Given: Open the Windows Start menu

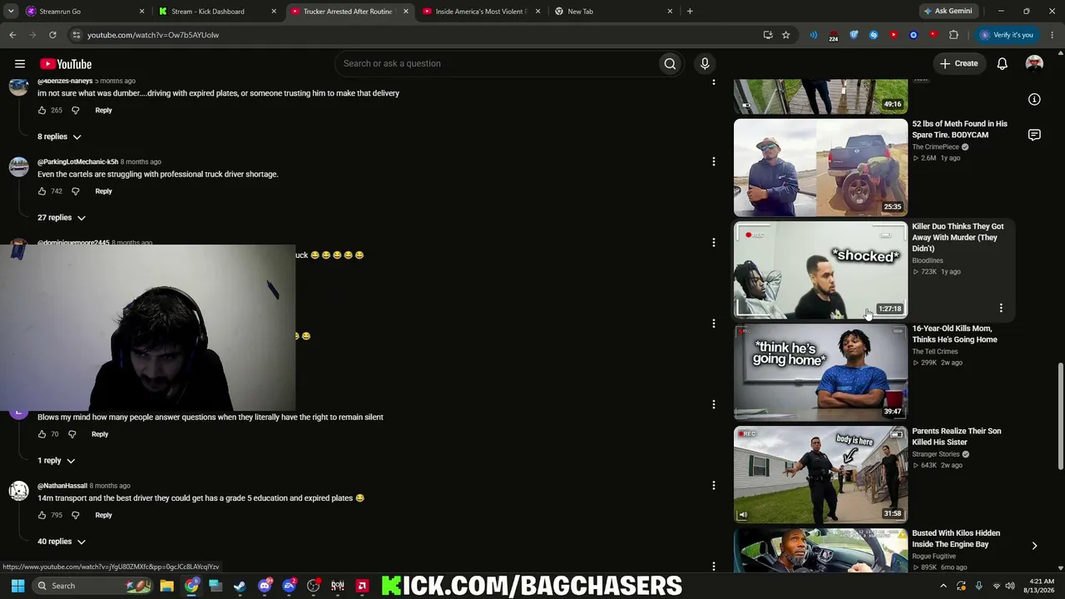Looking at the screenshot, I should click(17, 586).
